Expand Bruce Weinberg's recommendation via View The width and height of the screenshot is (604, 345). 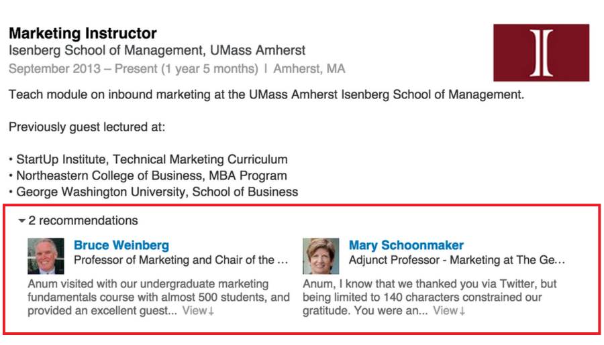tap(195, 310)
